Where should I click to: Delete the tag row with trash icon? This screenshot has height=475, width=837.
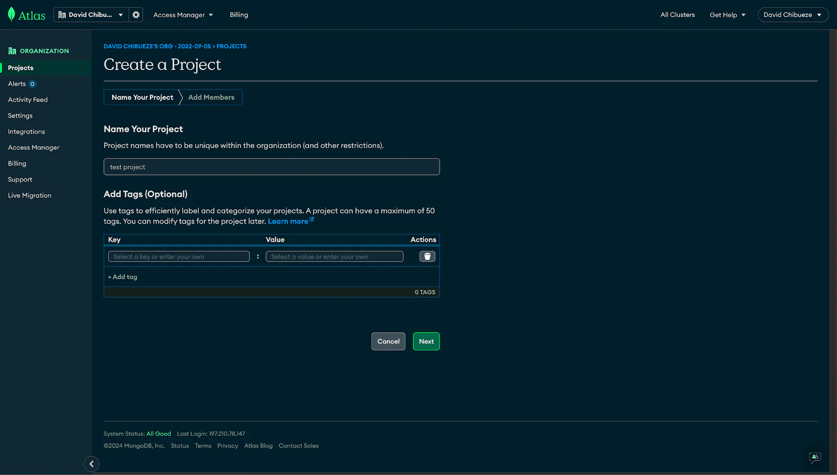point(427,256)
